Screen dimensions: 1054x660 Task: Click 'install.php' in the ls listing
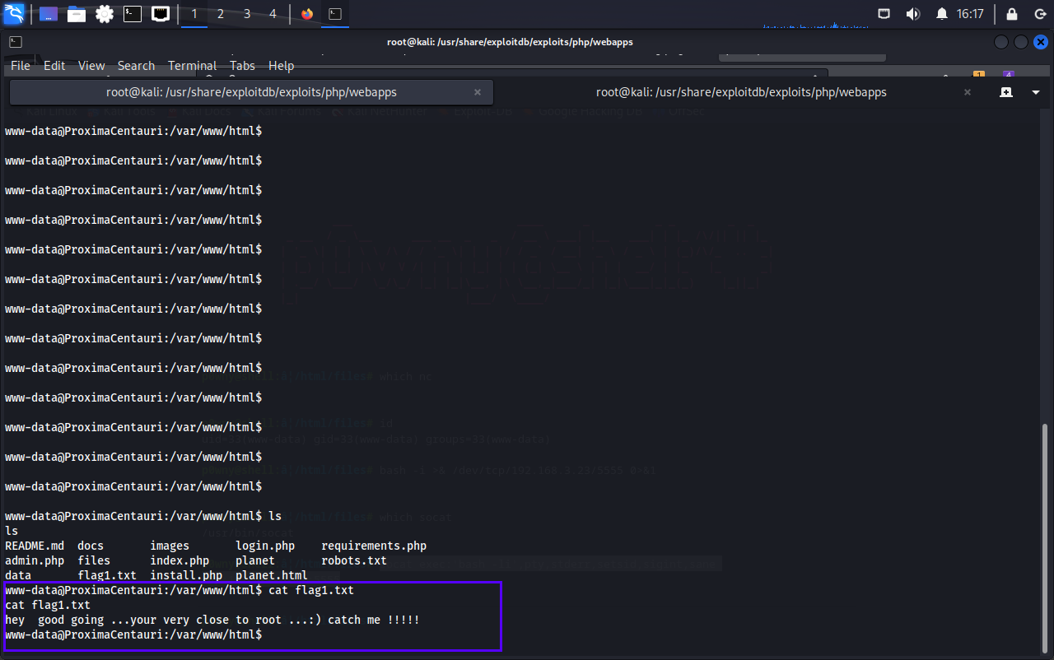[186, 575]
